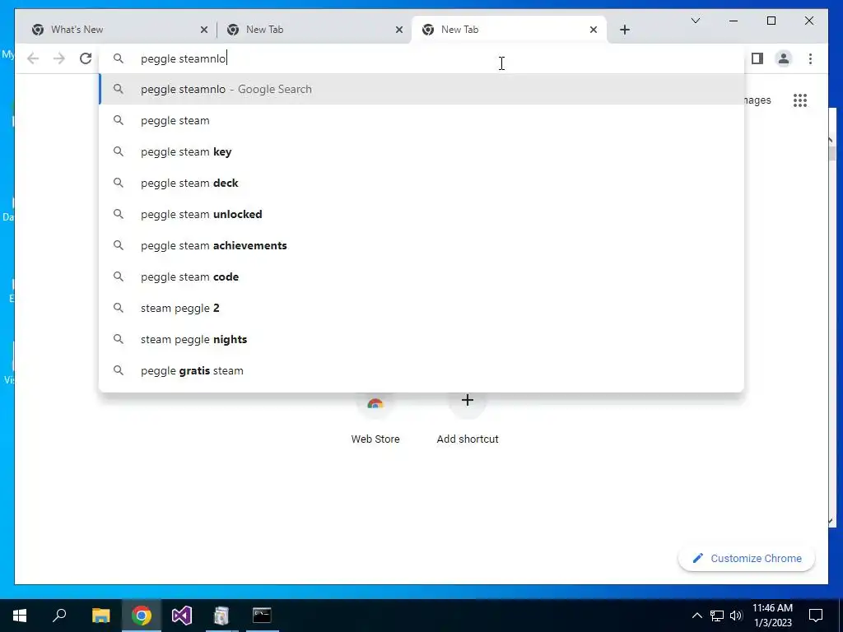Select 'peggle steam achievements' suggestion
The width and height of the screenshot is (843, 632).
[422, 245]
